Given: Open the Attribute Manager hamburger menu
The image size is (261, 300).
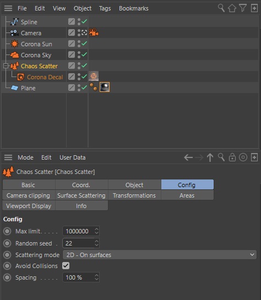Looking at the screenshot, I should pyautogui.click(x=8, y=157).
